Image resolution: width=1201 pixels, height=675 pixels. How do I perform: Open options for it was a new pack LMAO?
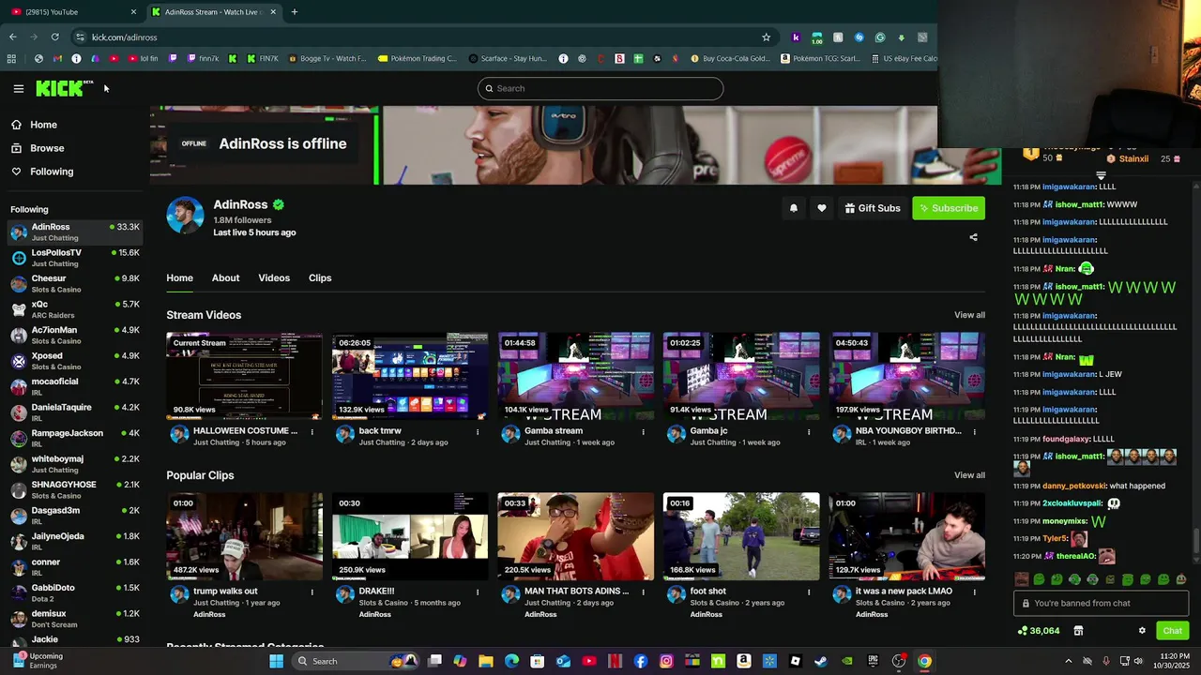tap(974, 592)
